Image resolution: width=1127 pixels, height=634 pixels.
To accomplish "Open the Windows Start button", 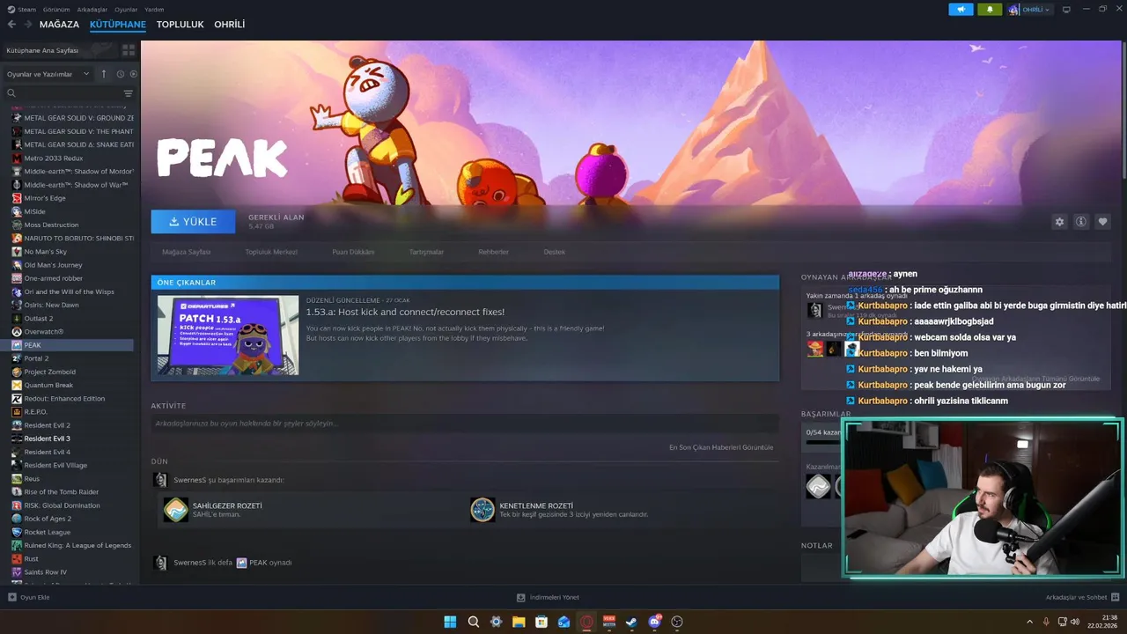I will pyautogui.click(x=450, y=622).
